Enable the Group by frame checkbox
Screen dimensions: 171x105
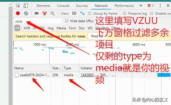90,13
